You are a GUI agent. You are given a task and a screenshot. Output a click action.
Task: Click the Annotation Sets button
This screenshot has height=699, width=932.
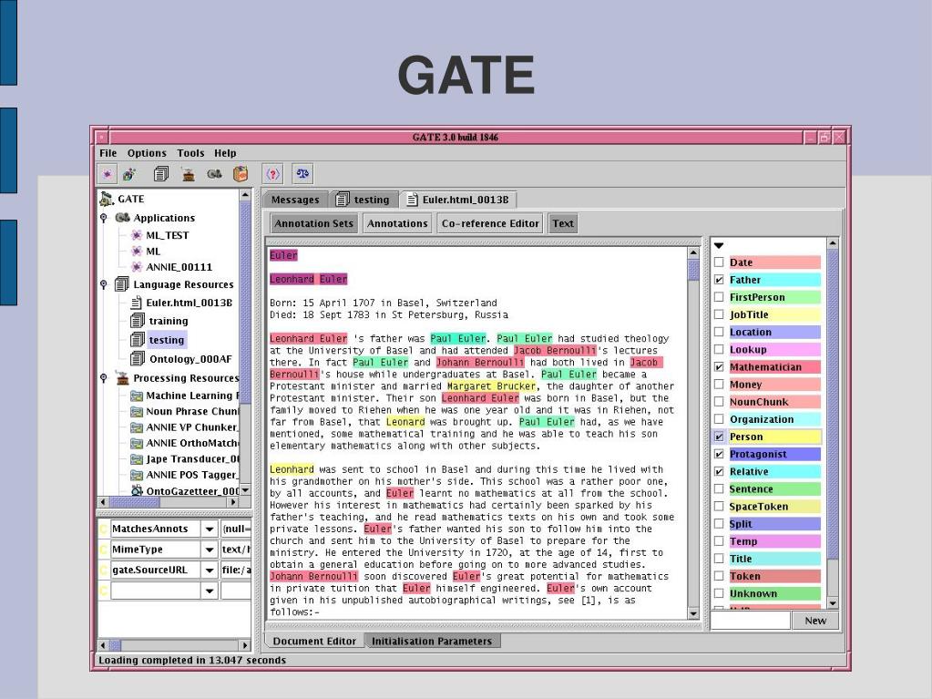coord(313,223)
